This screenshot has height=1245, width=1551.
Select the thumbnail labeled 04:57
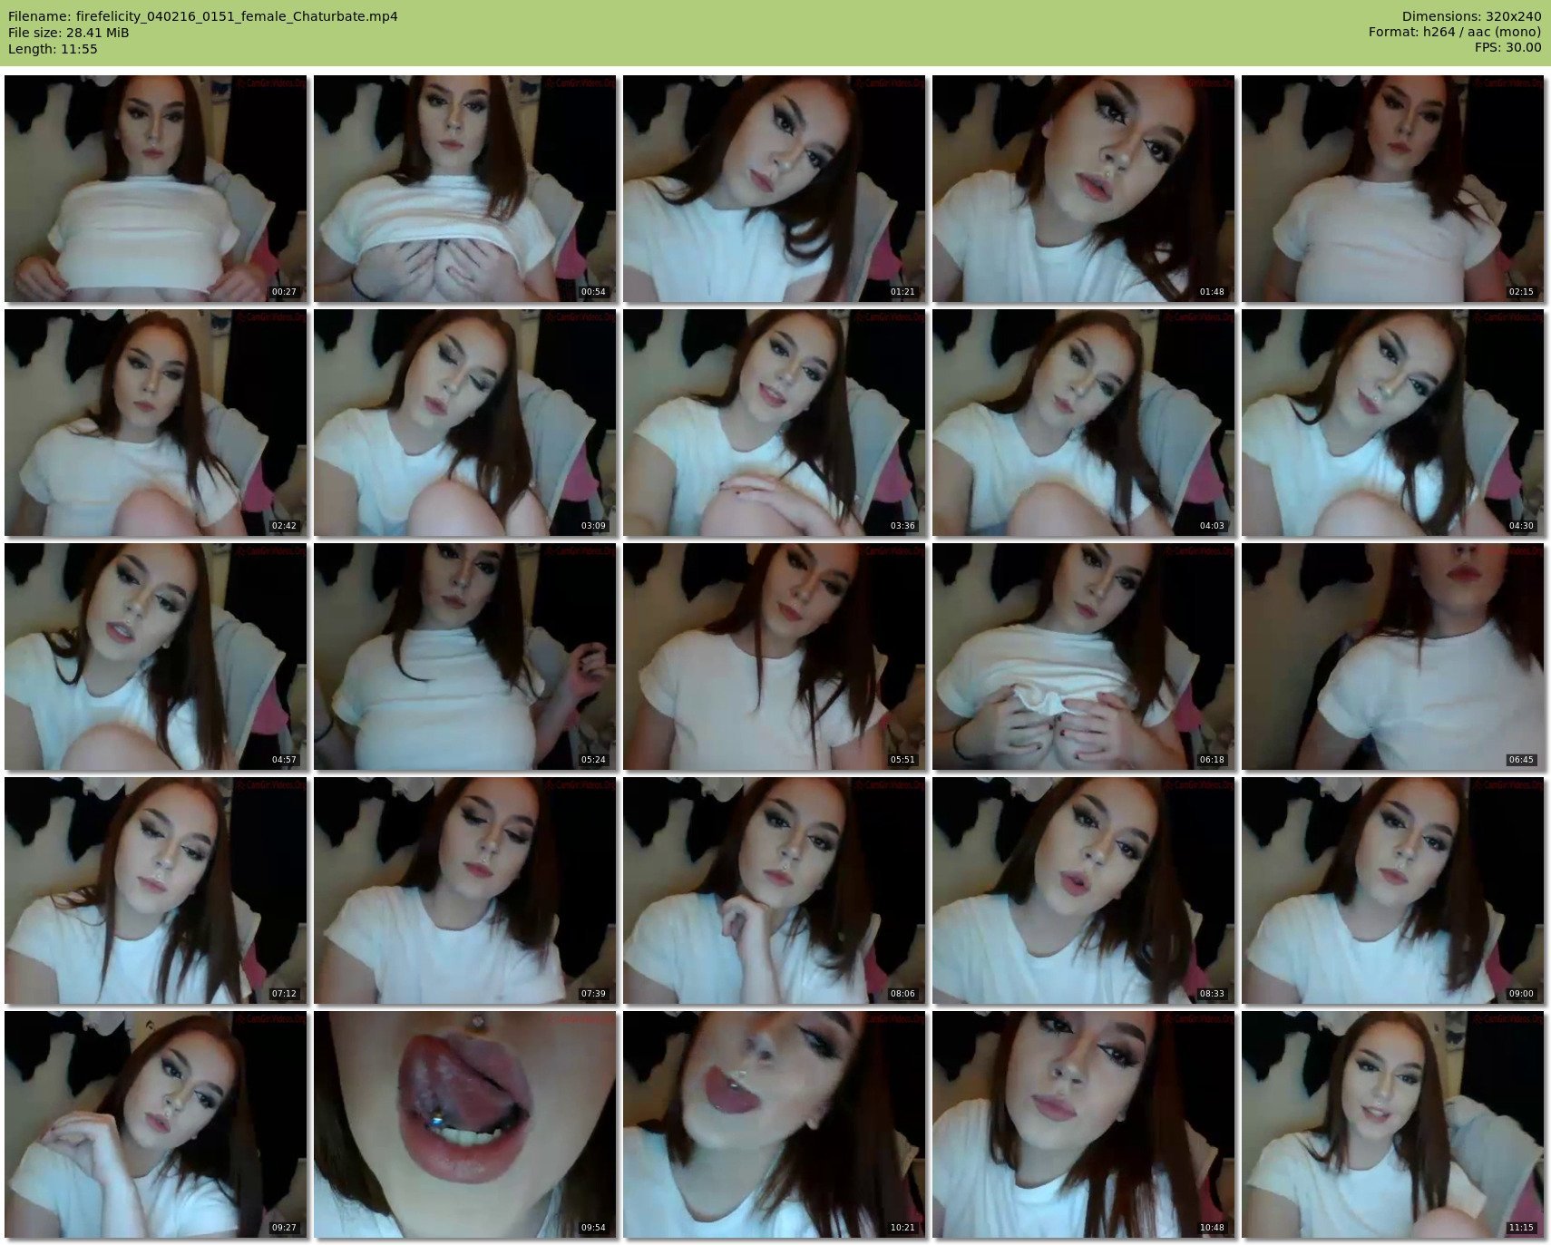156,657
